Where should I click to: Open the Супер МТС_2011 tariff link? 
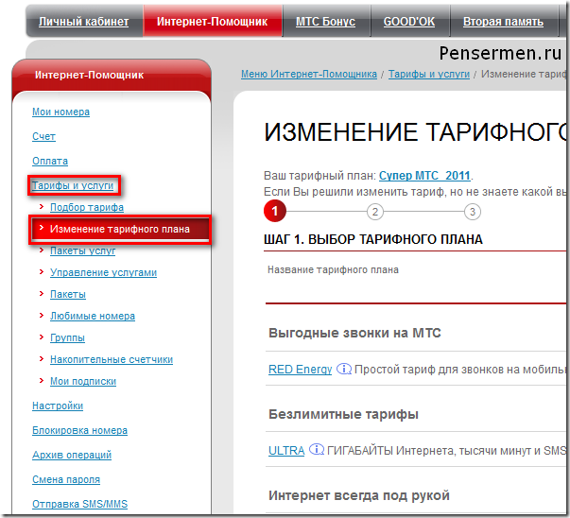425,176
